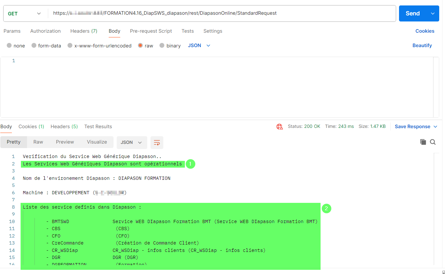Open the raw body JSON type dropdown
The height and width of the screenshot is (274, 445).
(199, 46)
